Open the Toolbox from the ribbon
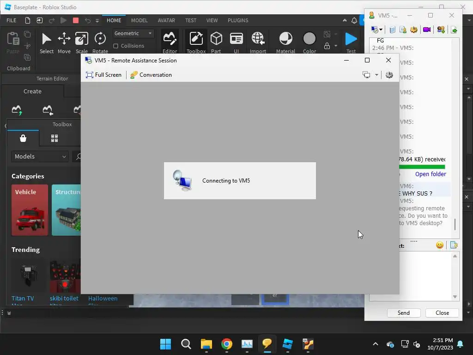Screen dimensions: 473x355 196,42
